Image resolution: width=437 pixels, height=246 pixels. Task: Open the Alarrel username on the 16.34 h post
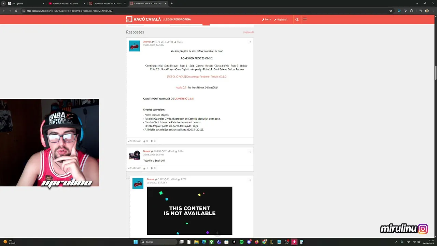coord(147,42)
